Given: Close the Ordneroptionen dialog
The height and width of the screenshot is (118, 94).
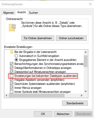Looking at the screenshot, I should click(x=91, y=4).
